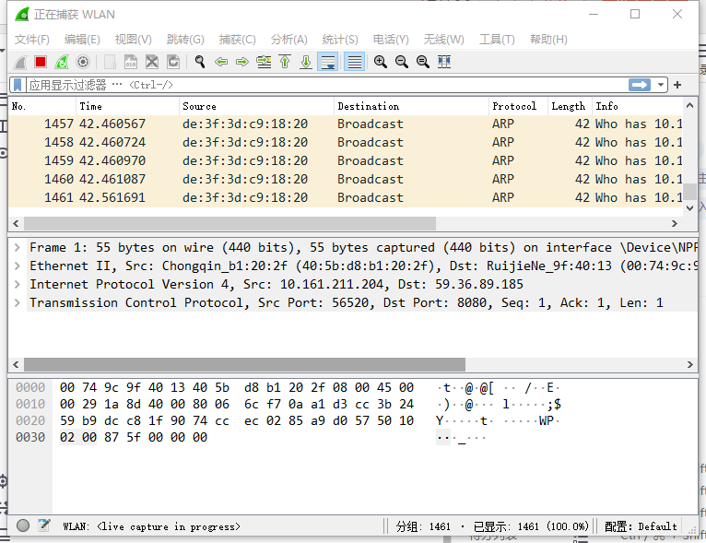
Task: Open the 统计(S) menu
Action: pos(340,40)
